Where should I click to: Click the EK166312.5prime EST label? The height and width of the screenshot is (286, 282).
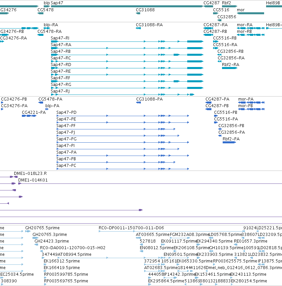click(x=62, y=261)
